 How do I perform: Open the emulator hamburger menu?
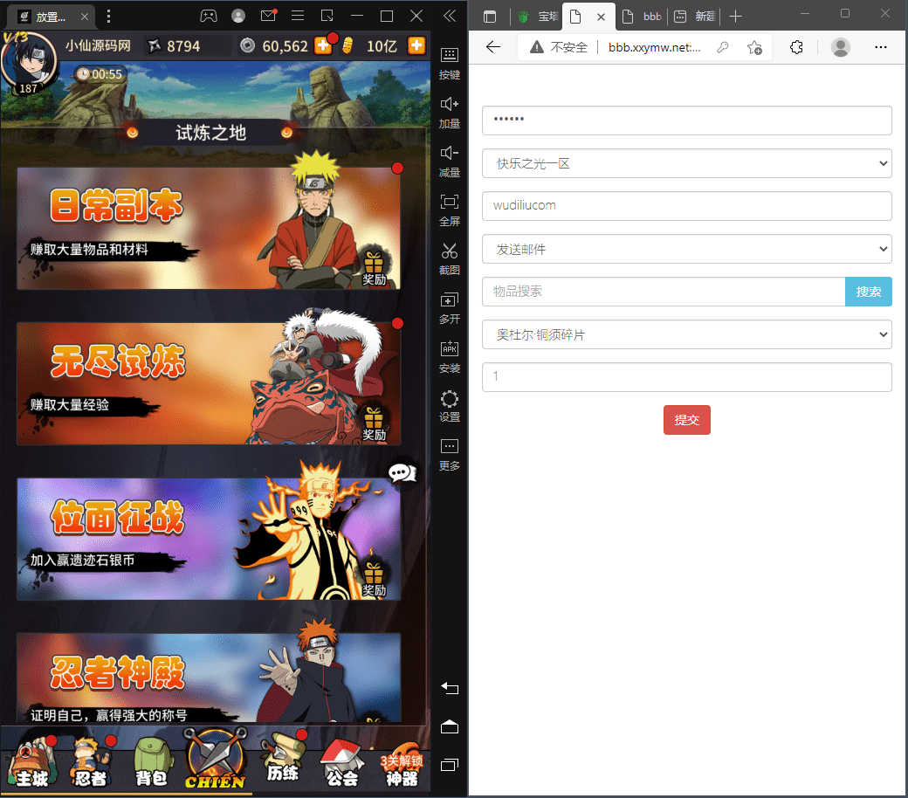(298, 16)
